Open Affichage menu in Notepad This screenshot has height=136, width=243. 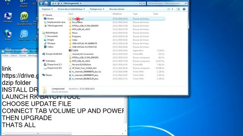point(32,56)
